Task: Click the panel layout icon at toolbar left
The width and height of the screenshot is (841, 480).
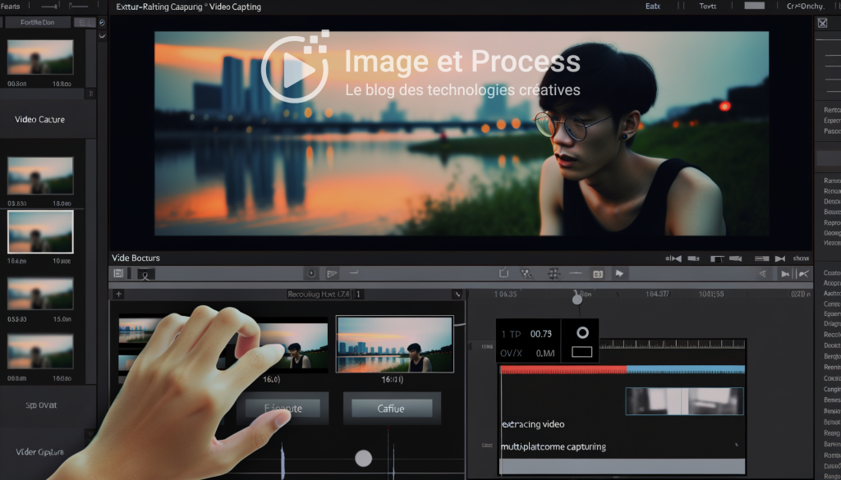Action: [119, 273]
